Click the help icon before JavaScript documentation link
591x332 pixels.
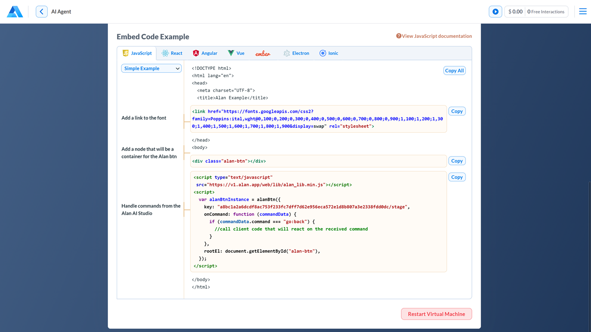[x=398, y=36]
